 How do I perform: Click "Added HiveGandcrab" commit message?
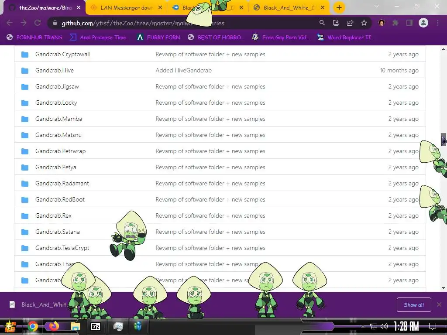coord(184,70)
